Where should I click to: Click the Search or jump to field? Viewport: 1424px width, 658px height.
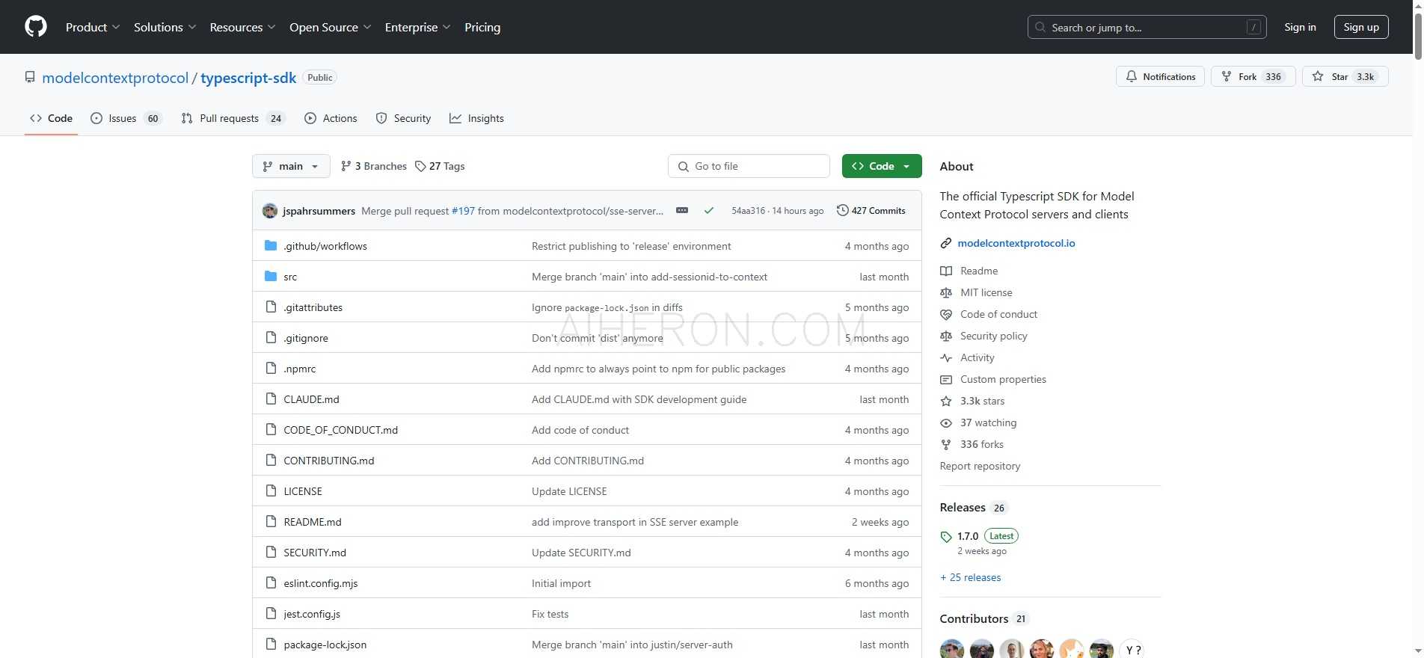[1147, 27]
